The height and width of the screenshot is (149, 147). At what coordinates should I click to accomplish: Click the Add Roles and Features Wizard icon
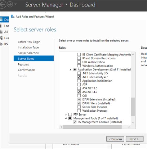[13, 16]
